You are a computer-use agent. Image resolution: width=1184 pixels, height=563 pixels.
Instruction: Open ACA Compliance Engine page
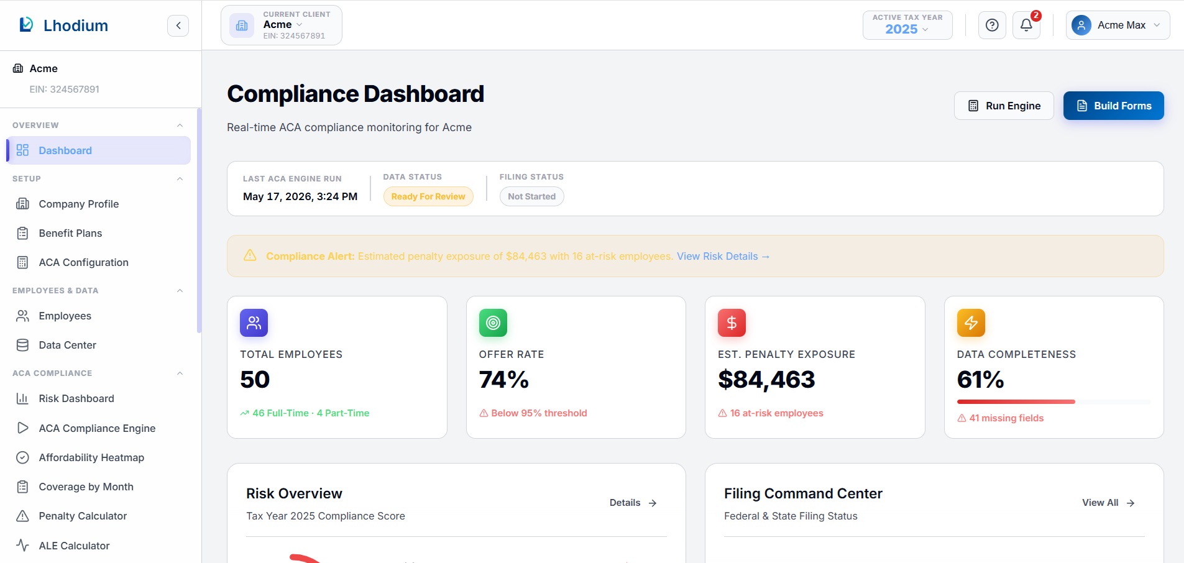pos(99,428)
